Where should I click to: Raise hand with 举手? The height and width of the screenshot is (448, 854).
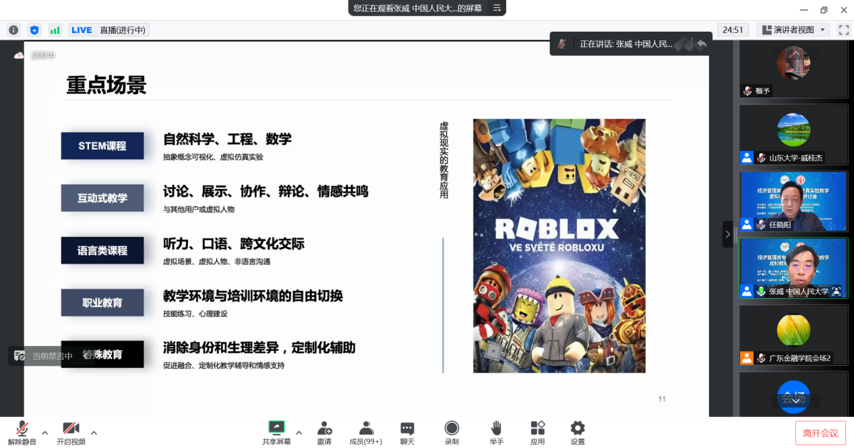tap(497, 433)
